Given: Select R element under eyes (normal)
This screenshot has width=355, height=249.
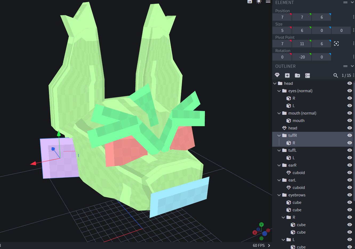Looking at the screenshot, I should 312,98.
